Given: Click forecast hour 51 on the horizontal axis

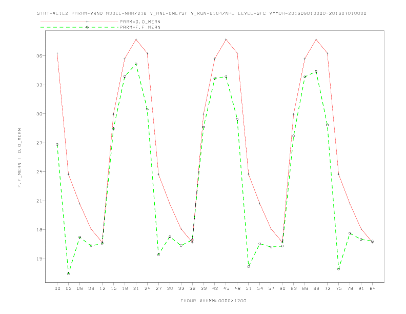Looking at the screenshot, I should (249, 288).
